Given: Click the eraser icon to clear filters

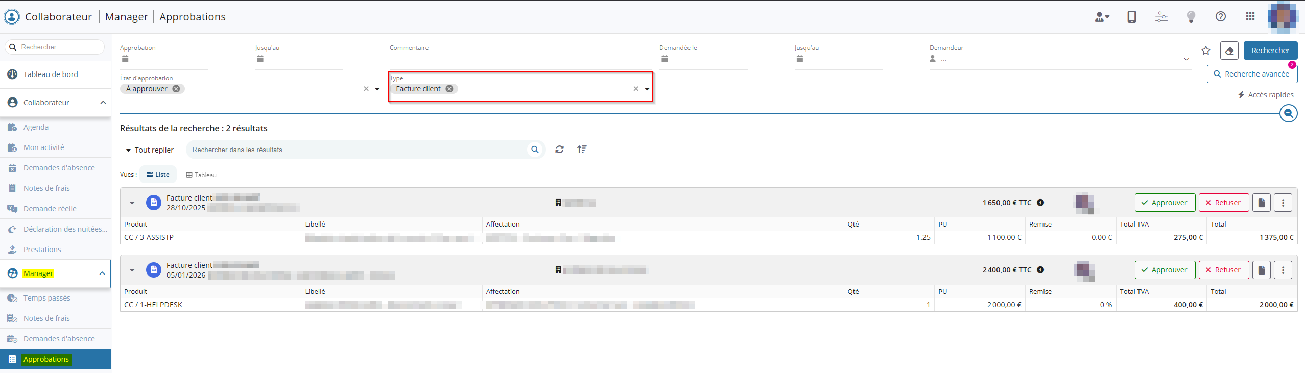Looking at the screenshot, I should (1229, 51).
